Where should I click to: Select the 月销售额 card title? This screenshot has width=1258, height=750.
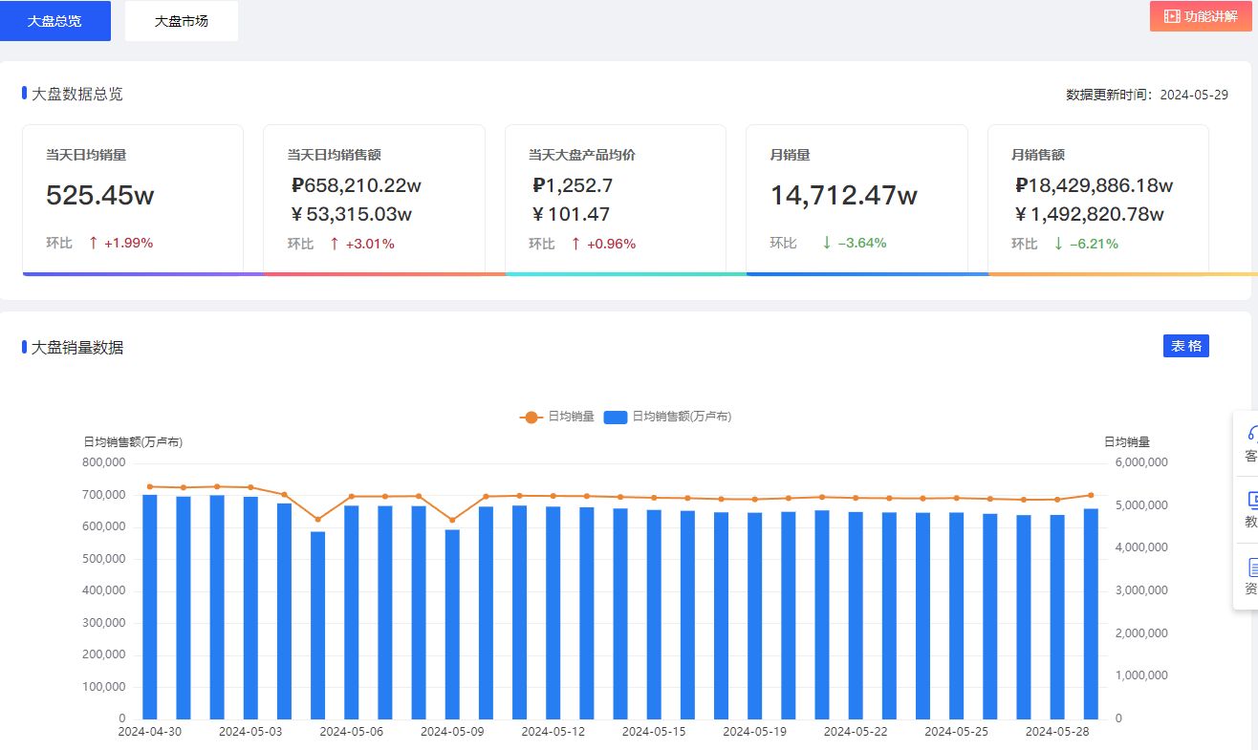click(1037, 155)
